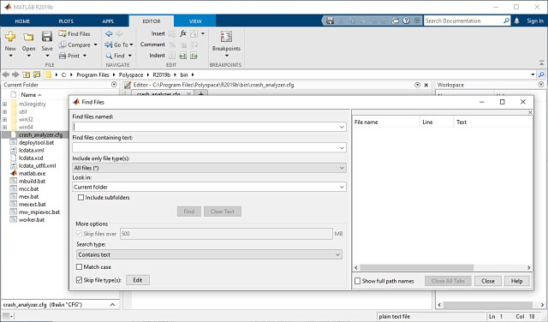Click horizontal scrollbar in results pane
This screenshot has height=322, width=548.
click(417, 267)
